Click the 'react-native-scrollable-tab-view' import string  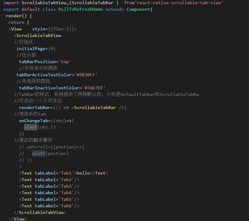click(x=180, y=3)
